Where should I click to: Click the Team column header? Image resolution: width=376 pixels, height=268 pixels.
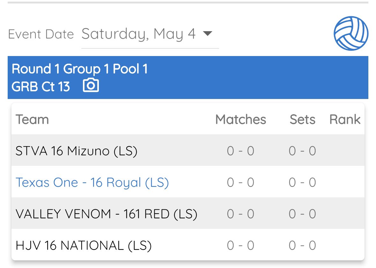tap(32, 120)
